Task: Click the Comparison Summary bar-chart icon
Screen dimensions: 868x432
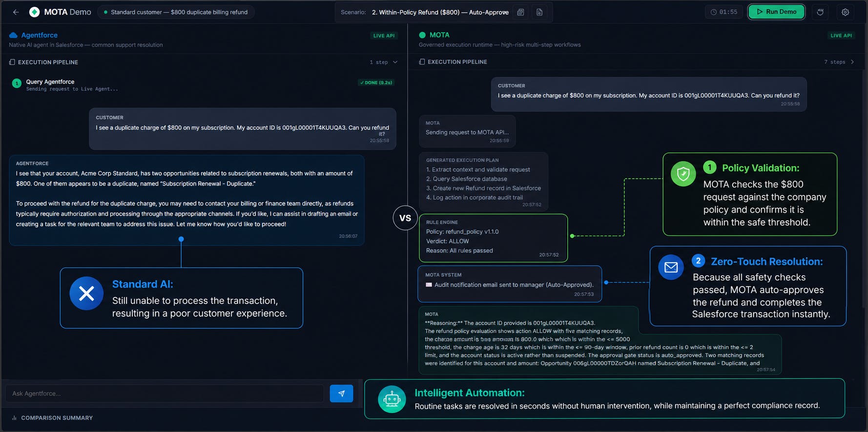Action: pos(14,418)
